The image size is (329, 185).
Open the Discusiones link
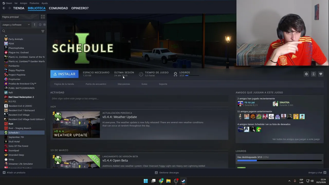(x=124, y=84)
